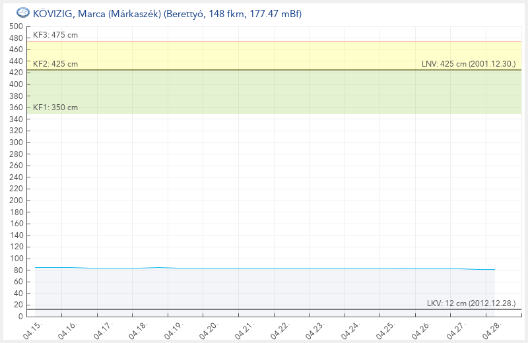Select the 04.18. date on the x-axis
Viewport: 528px width, 343px height.
(139, 329)
